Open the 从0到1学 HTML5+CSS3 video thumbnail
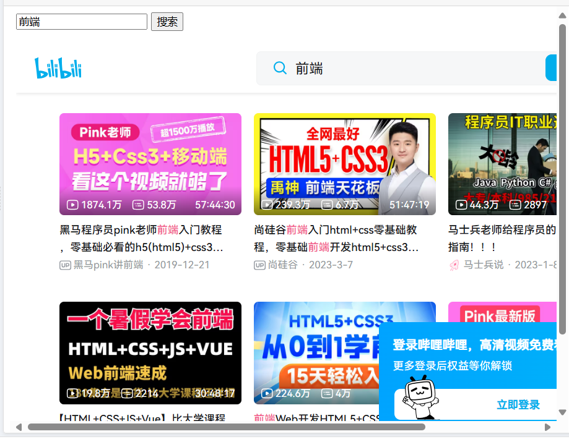This screenshot has width=569, height=447. [x=316, y=353]
